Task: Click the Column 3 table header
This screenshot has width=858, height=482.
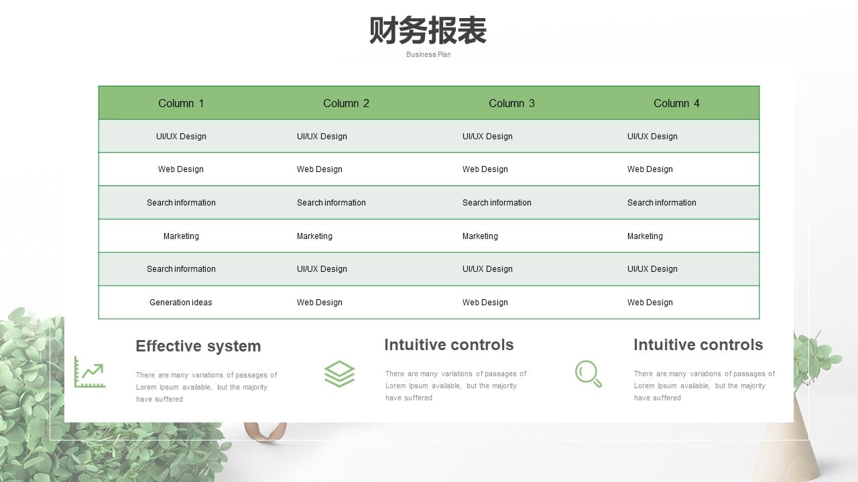Action: [x=511, y=103]
